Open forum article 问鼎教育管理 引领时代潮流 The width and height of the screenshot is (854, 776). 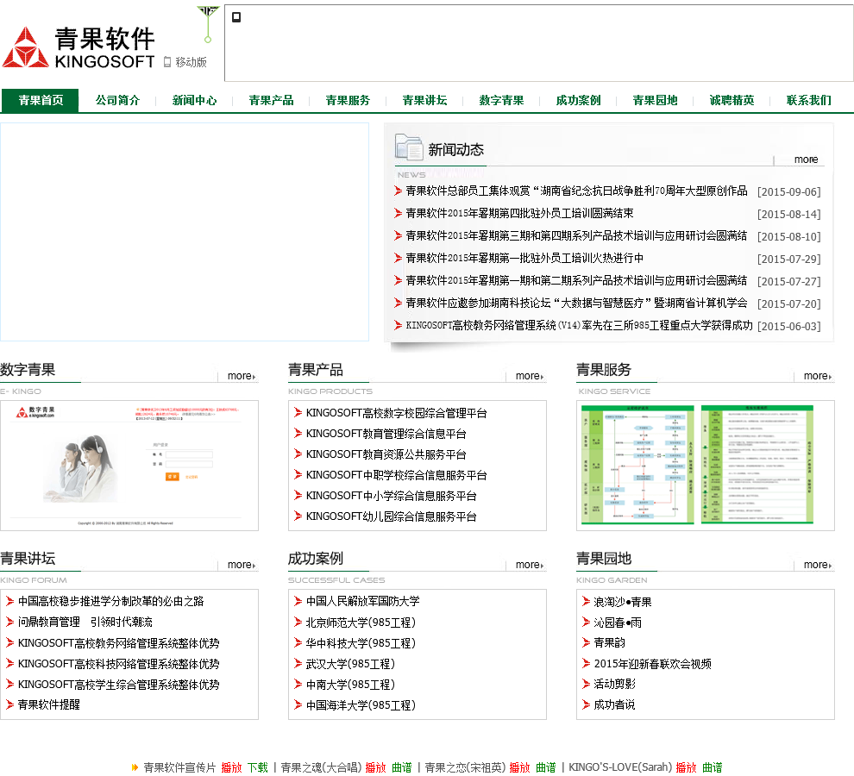tap(85, 622)
